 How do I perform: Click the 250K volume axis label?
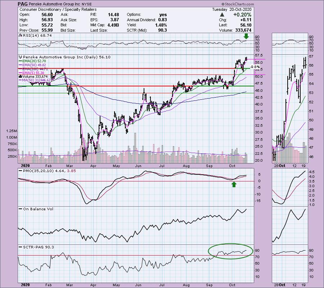(x=12, y=156)
